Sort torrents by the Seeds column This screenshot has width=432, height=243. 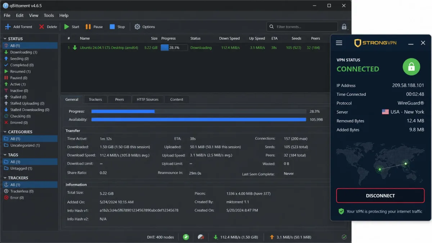pos(296,38)
